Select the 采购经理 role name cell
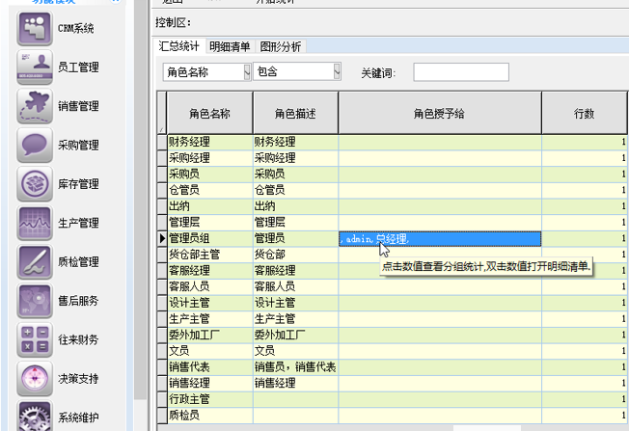The image size is (629, 431). 210,158
